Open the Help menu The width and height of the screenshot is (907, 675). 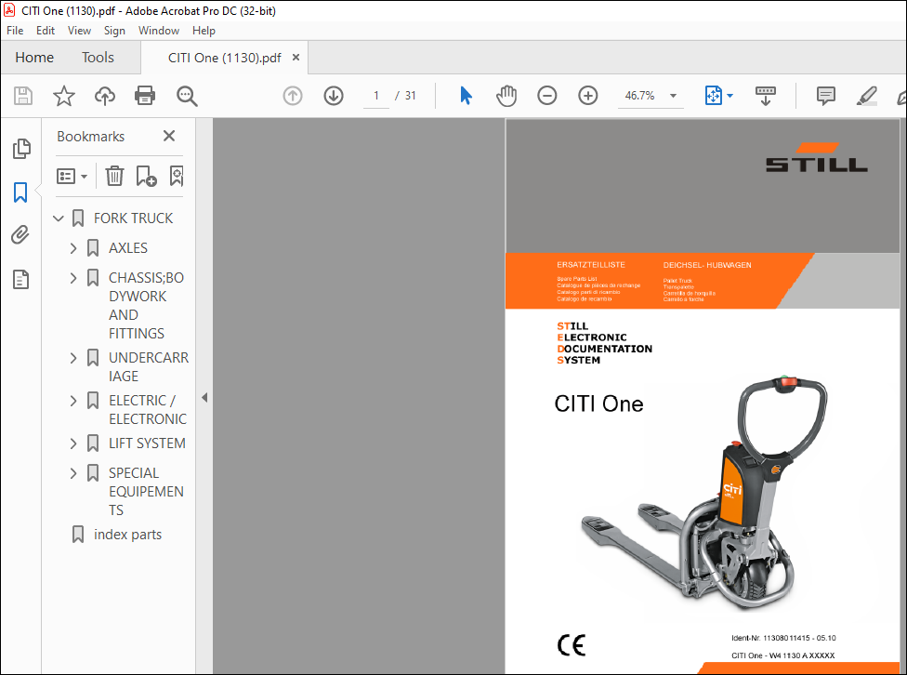click(x=204, y=31)
